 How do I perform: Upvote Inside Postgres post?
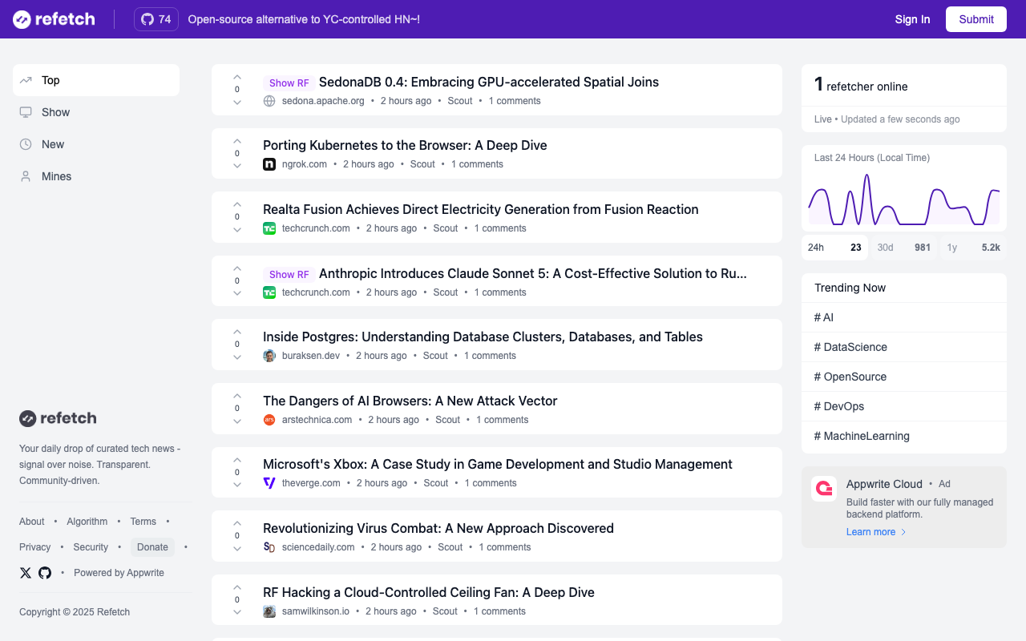coord(237,332)
